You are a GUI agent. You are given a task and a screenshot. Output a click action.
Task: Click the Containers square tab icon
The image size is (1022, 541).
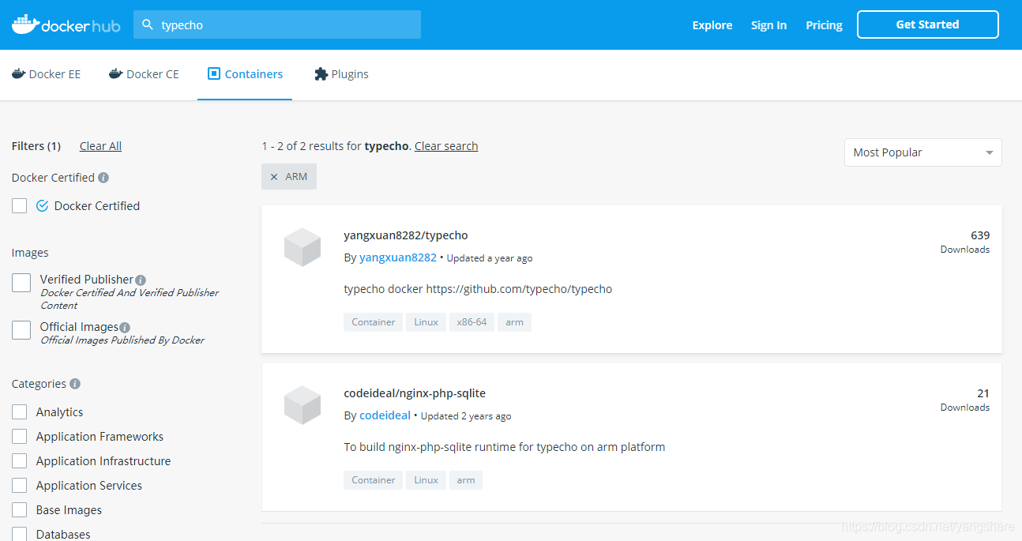pyautogui.click(x=213, y=73)
